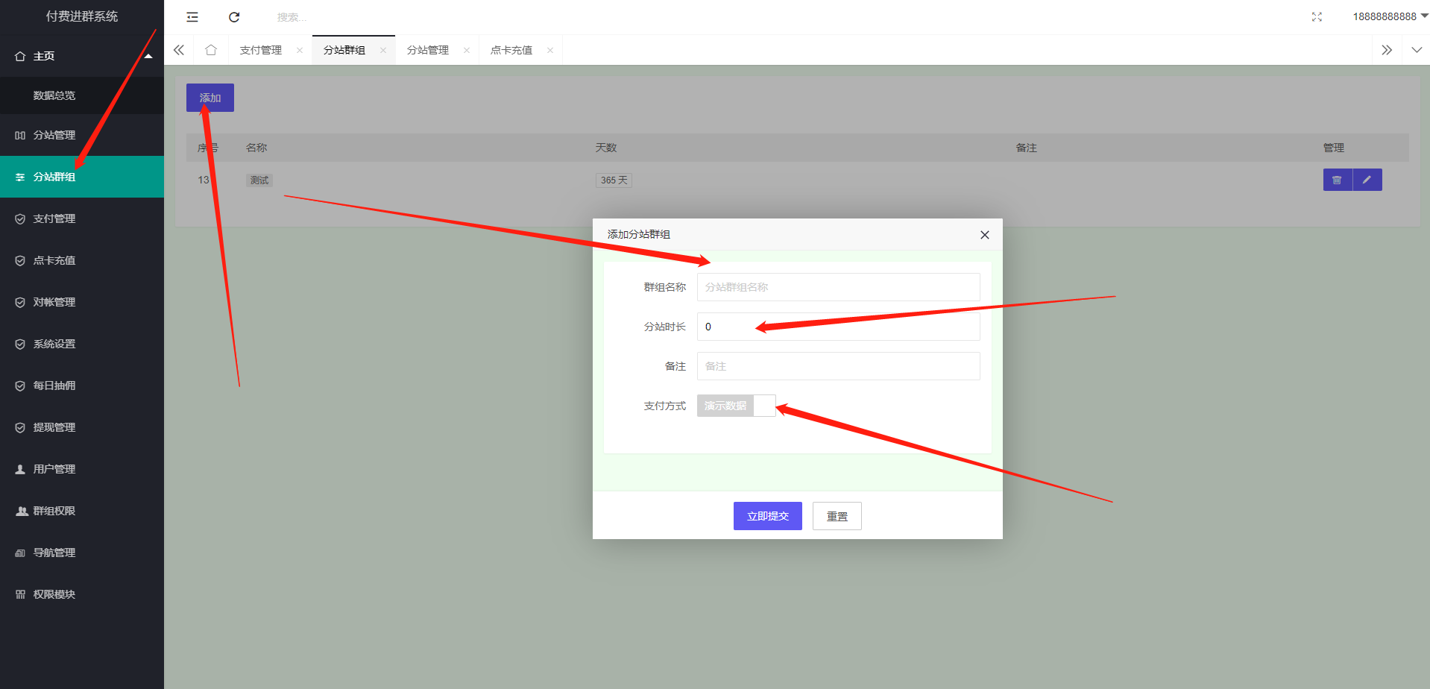Collapse the 主页 sidebar section
This screenshot has width=1430, height=689.
pos(148,57)
